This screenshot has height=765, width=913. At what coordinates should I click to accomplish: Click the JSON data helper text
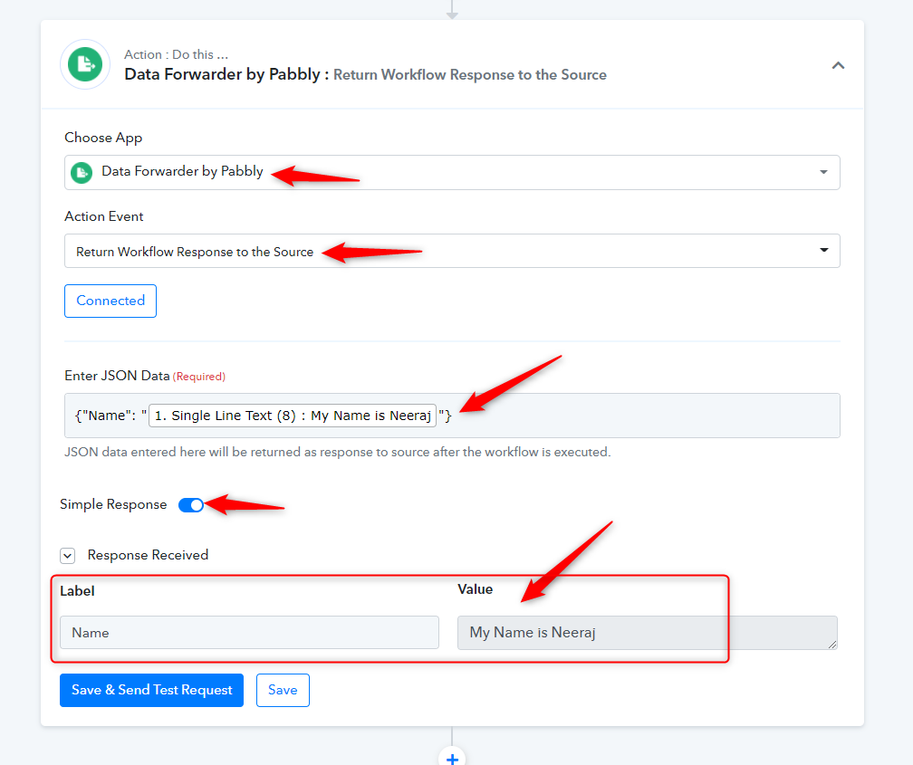338,453
